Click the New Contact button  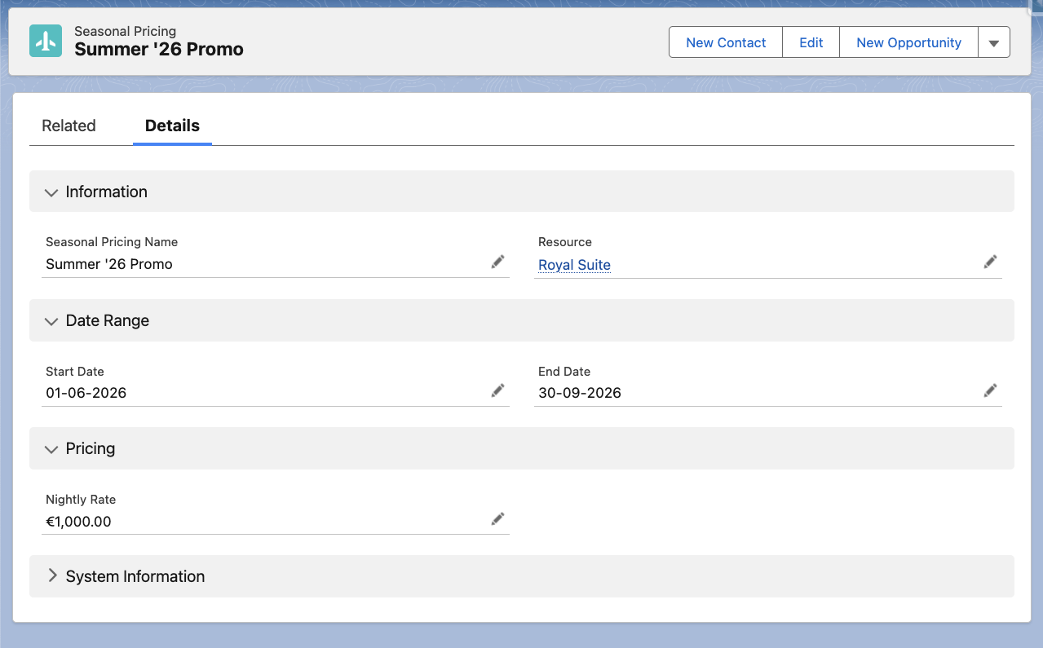[x=724, y=42]
